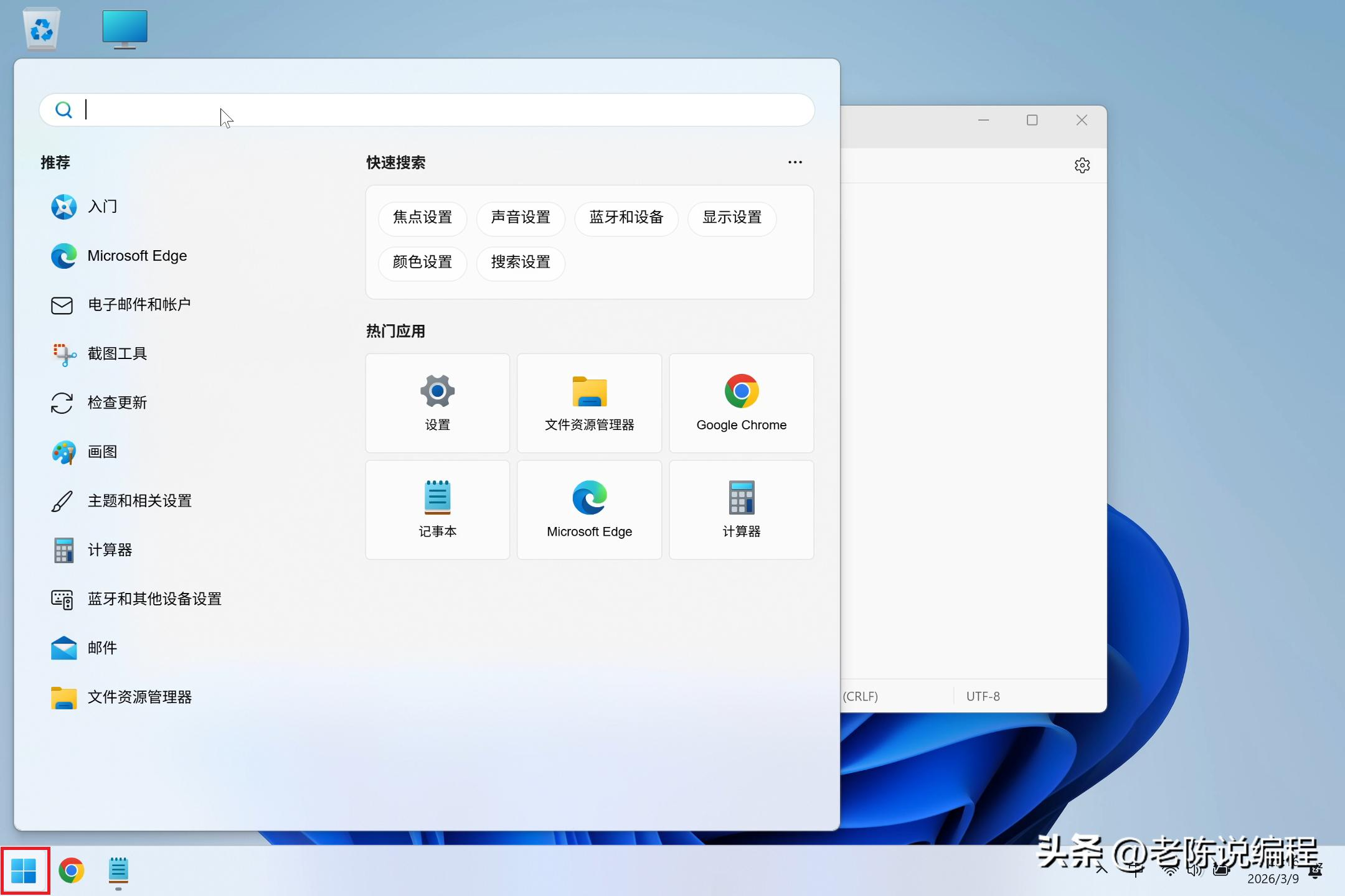The height and width of the screenshot is (896, 1345).
Task: Click the Notepad settings gear icon
Action: tap(1082, 166)
